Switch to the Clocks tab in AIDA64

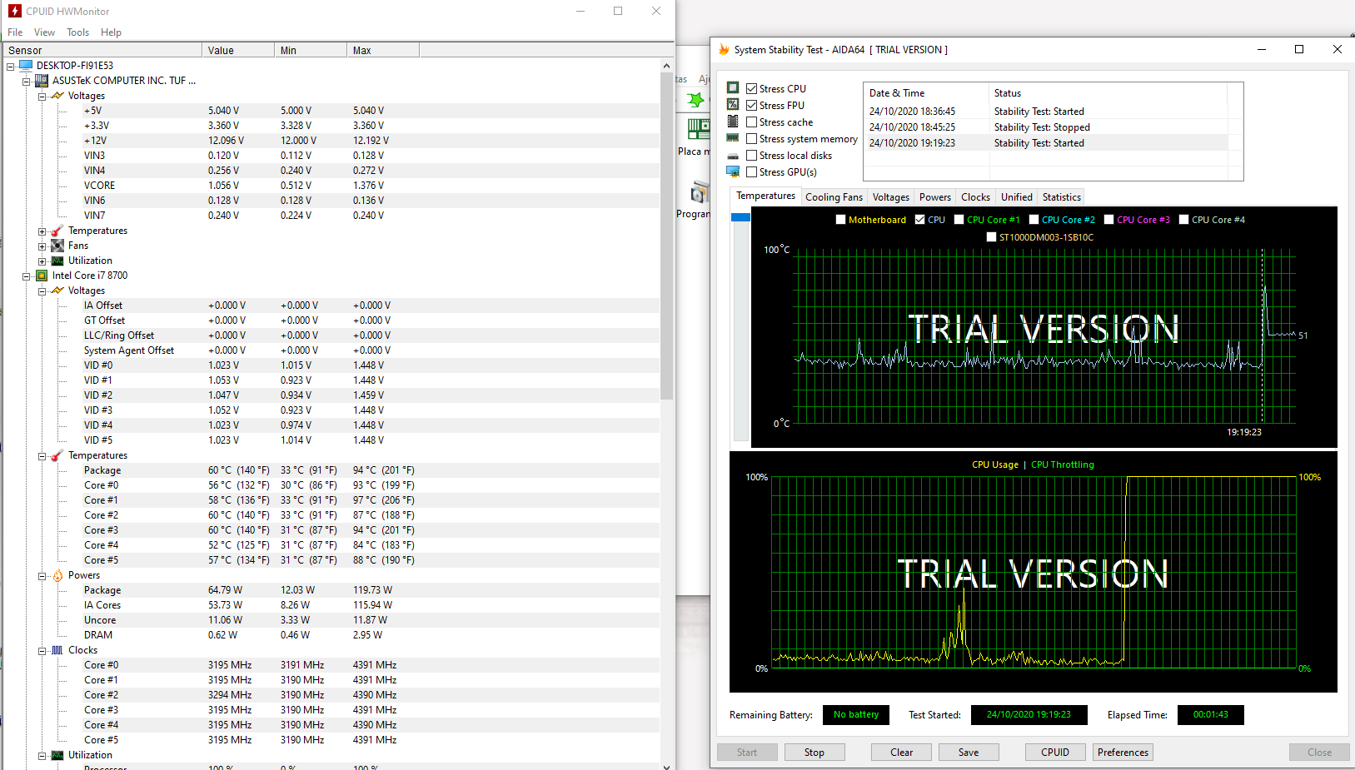click(x=975, y=197)
